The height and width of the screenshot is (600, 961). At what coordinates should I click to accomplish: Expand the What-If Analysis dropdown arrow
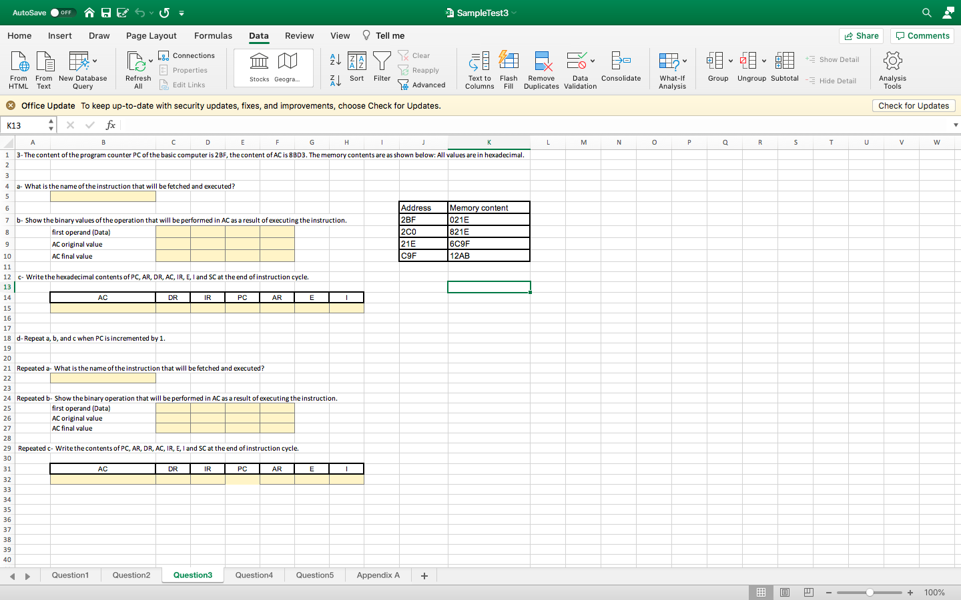(x=685, y=61)
